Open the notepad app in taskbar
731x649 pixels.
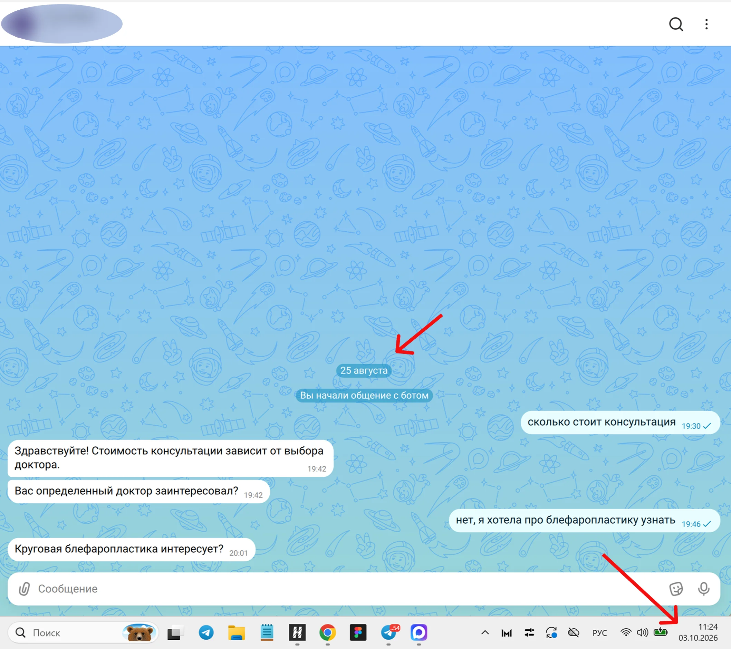pyautogui.click(x=267, y=633)
